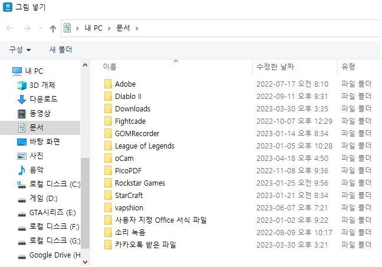Open the 구성 dropdown menu
This screenshot has width=382, height=267.
20,50
